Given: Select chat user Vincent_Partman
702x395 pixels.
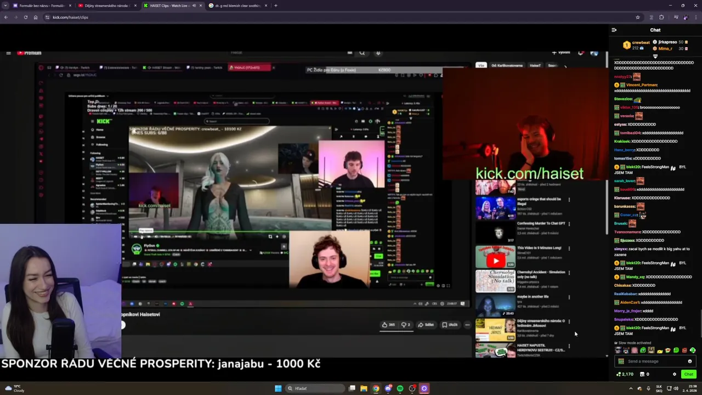Looking at the screenshot, I should [x=642, y=85].
